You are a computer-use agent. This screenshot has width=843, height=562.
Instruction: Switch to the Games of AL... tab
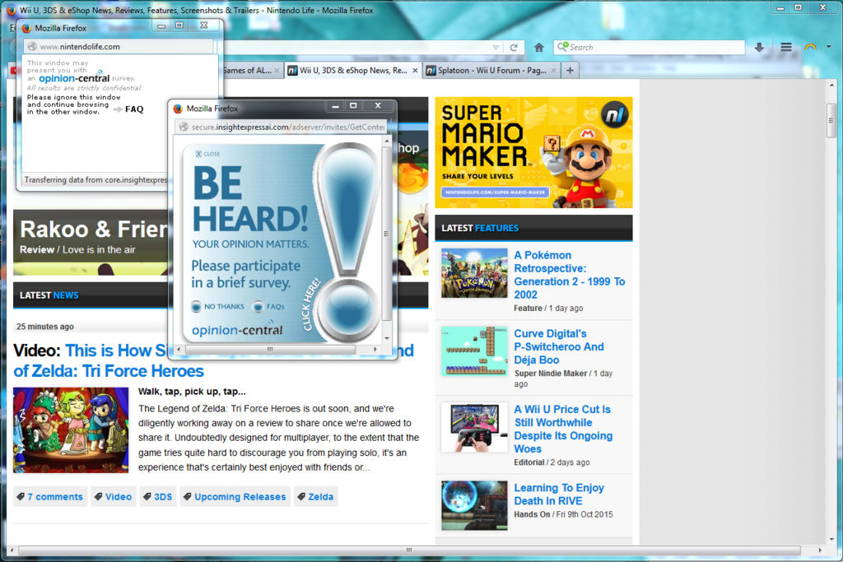(247, 71)
